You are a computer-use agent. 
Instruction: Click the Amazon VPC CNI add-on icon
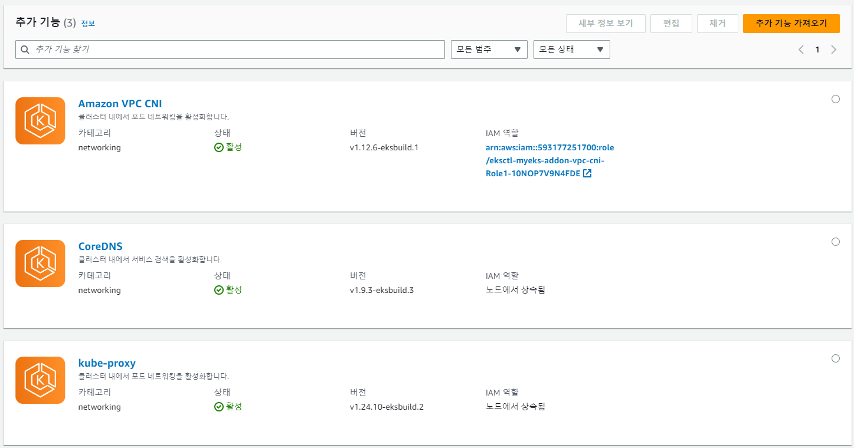point(40,121)
